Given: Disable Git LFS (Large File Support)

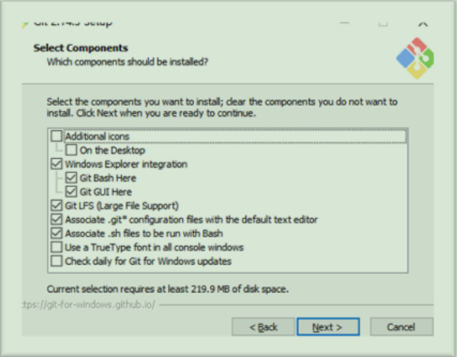Looking at the screenshot, I should tap(56, 206).
